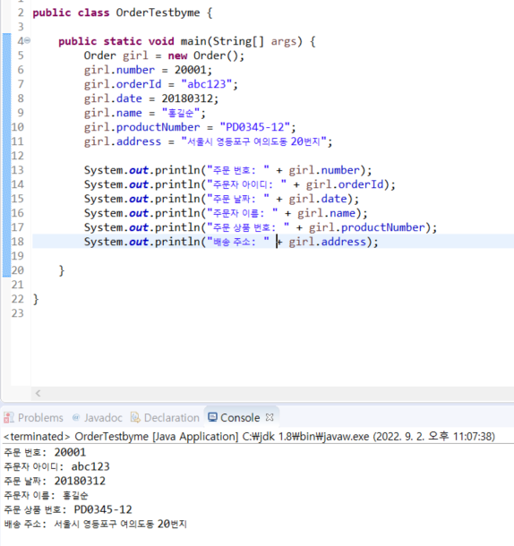Click girl.productNumber in the println on line 17
This screenshot has height=546, width=514.
click(x=367, y=227)
